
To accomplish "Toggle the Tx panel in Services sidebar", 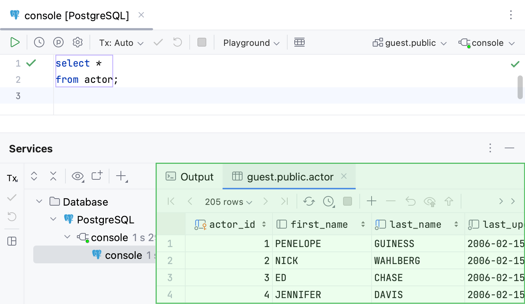I will coord(11,178).
